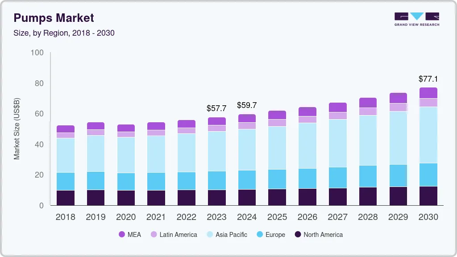Click the $77.1 data label

click(428, 79)
